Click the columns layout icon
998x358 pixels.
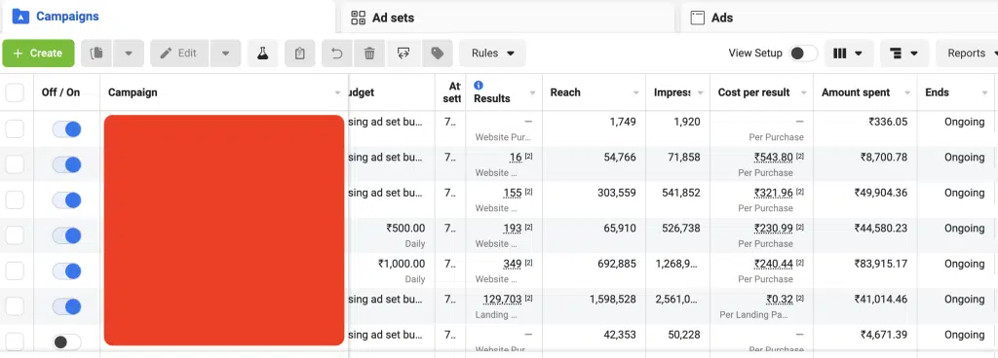840,54
